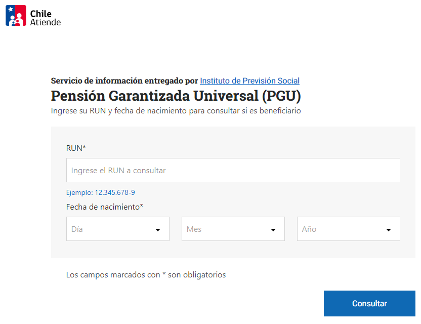Screen dimensions: 421x324
Task: Focus the RUN input field
Action: [233, 170]
